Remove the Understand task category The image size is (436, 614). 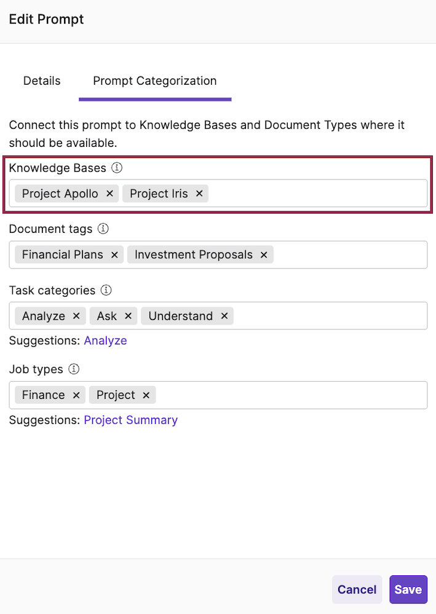point(224,316)
